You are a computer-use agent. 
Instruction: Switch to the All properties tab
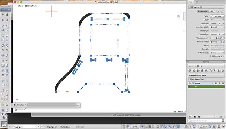tap(212, 11)
